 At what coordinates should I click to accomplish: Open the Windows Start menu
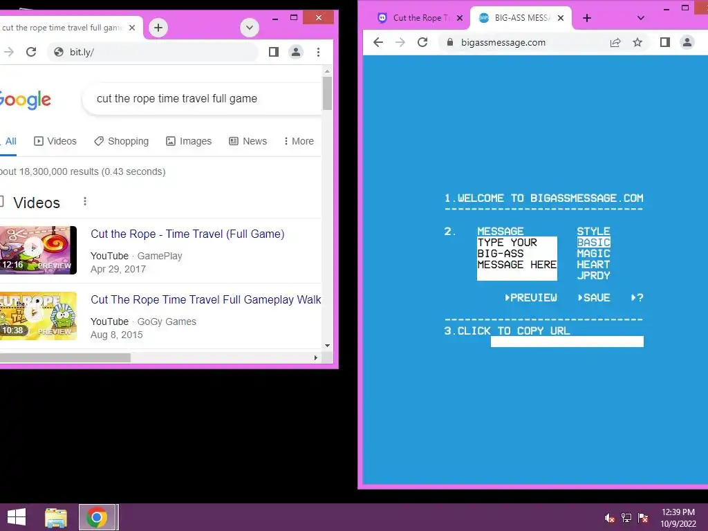(x=17, y=517)
